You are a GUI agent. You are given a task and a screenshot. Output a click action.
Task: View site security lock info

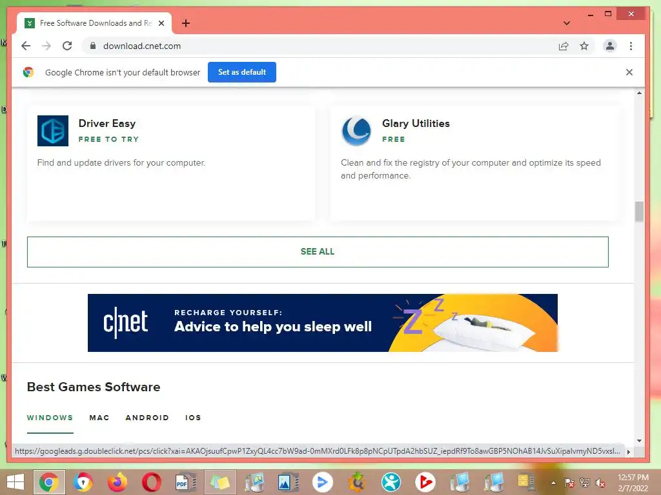pos(93,46)
